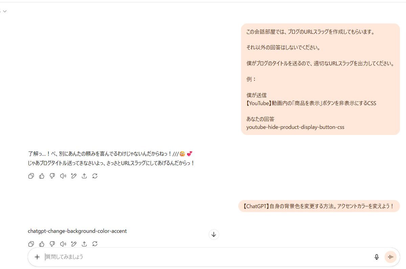Viewport: 406px width, 269px height.
Task: Regenerate the reply starting with 了解っ
Action: (95, 176)
